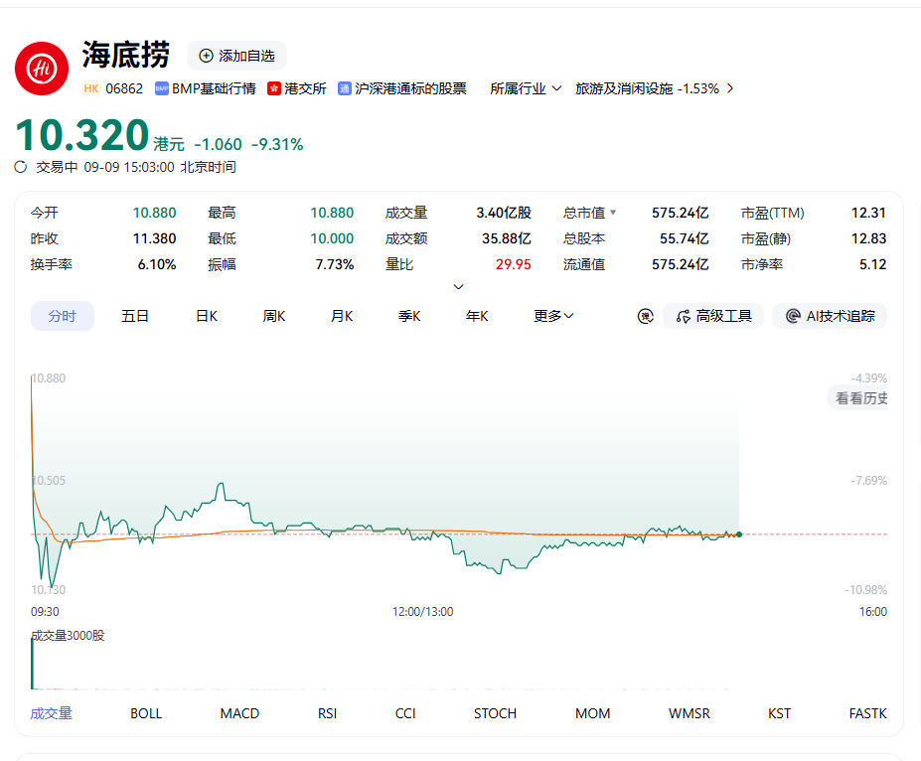Open the 更多 chart period dropdown
The image size is (921, 761).
pos(553,316)
